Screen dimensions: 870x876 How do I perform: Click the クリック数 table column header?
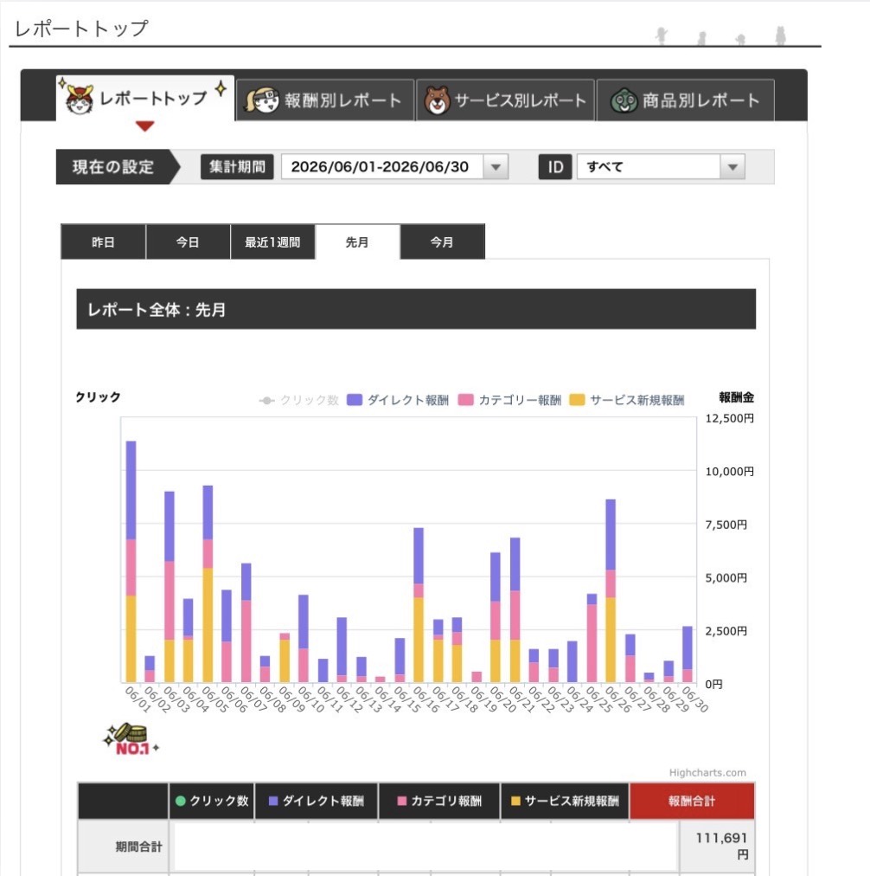tap(212, 801)
